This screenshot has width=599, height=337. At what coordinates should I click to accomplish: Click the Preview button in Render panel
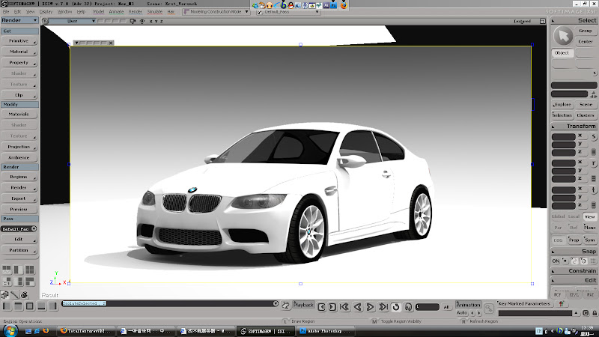pyautogui.click(x=19, y=209)
